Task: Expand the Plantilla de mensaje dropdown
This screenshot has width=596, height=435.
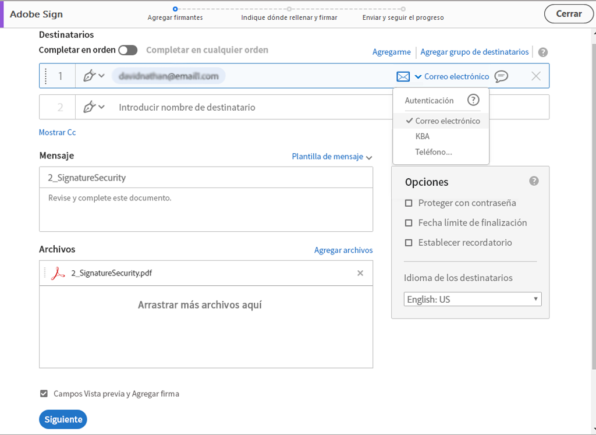Action: (332, 157)
